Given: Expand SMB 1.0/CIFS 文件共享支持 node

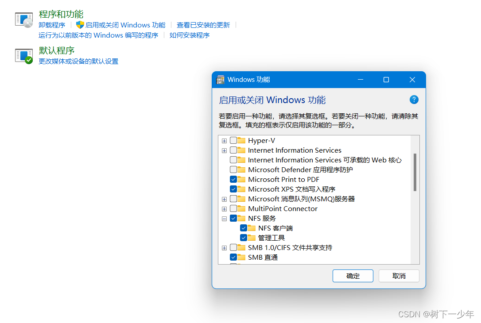Looking at the screenshot, I should [224, 248].
